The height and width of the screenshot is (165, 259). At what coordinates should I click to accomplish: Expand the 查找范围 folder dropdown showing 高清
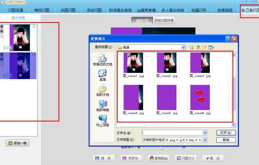[x=183, y=47]
